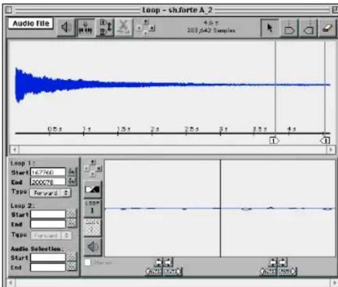Screen dimensions: 338x287
Task: Nudge loop end right with single arrow button
Action: point(168,262)
